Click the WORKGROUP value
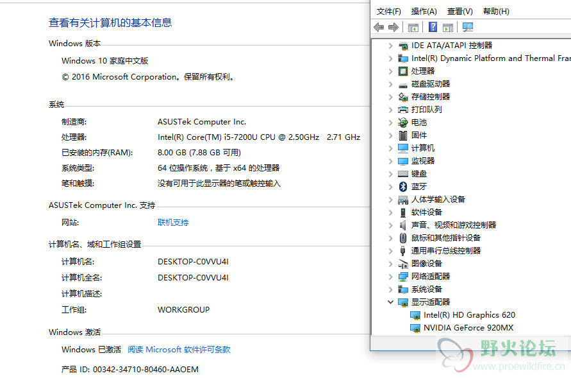Screen dimensions: 571x378 click(x=183, y=310)
